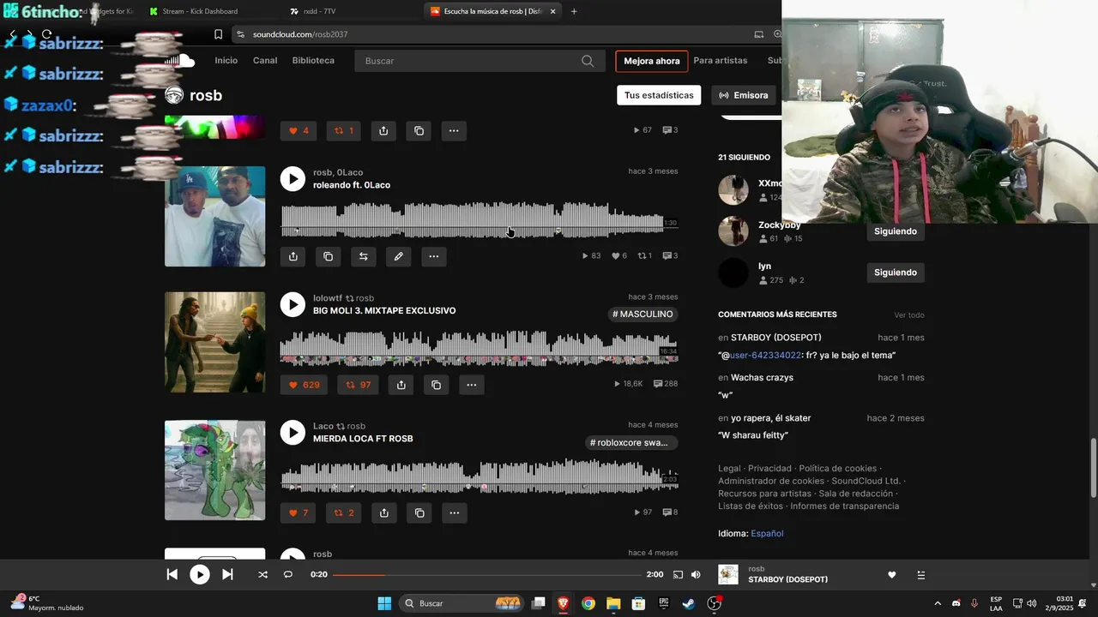Open File Explorer from the taskbar

tap(613, 603)
